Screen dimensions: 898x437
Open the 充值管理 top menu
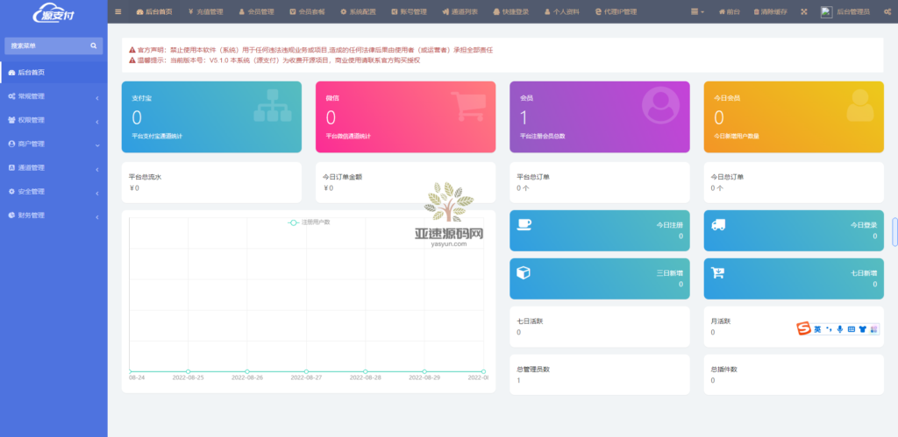(x=205, y=11)
